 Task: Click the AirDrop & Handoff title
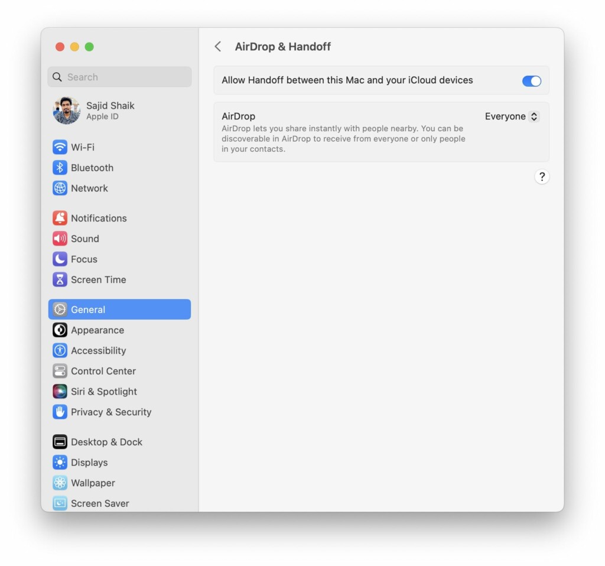click(283, 47)
